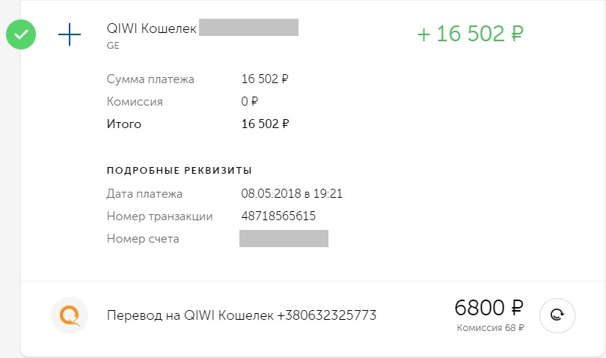Click the hidden Номер счета value
606x358 pixels.
(284, 239)
